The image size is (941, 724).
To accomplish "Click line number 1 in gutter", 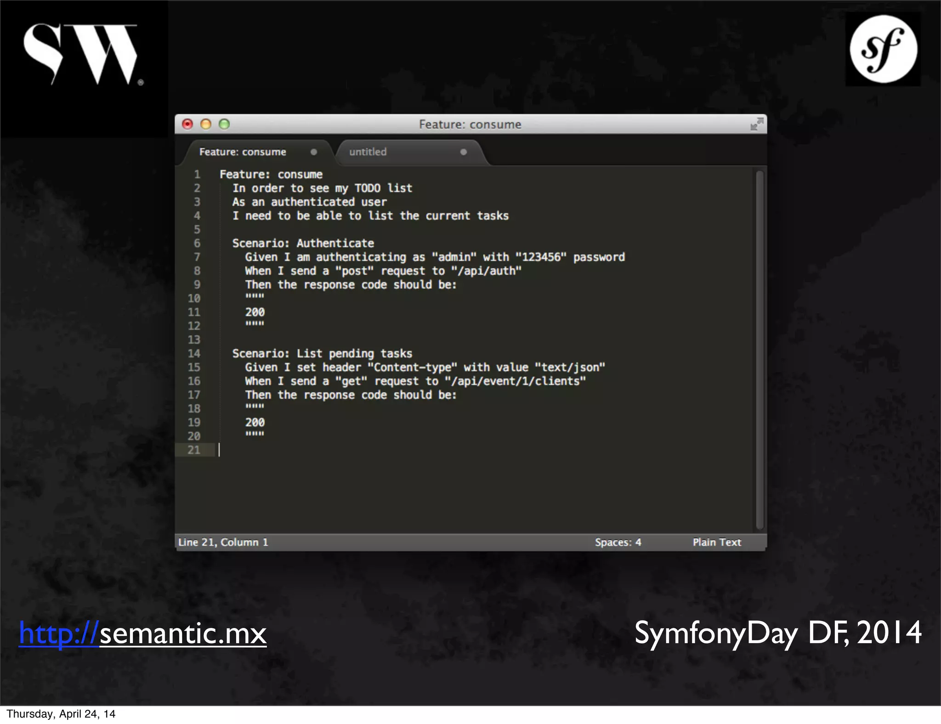I will coord(197,174).
